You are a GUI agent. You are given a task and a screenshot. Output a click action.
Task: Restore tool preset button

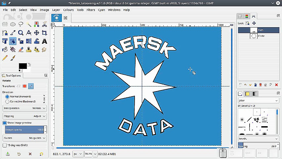pyautogui.click(x=19, y=154)
